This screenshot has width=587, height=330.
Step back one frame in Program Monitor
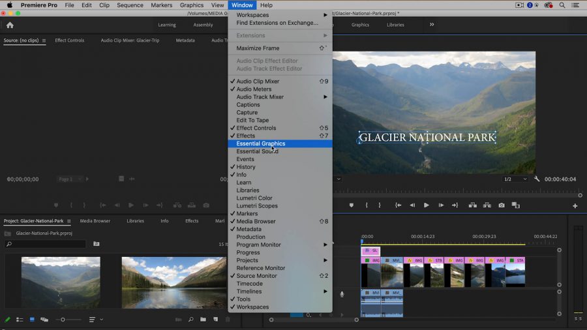[x=412, y=205]
